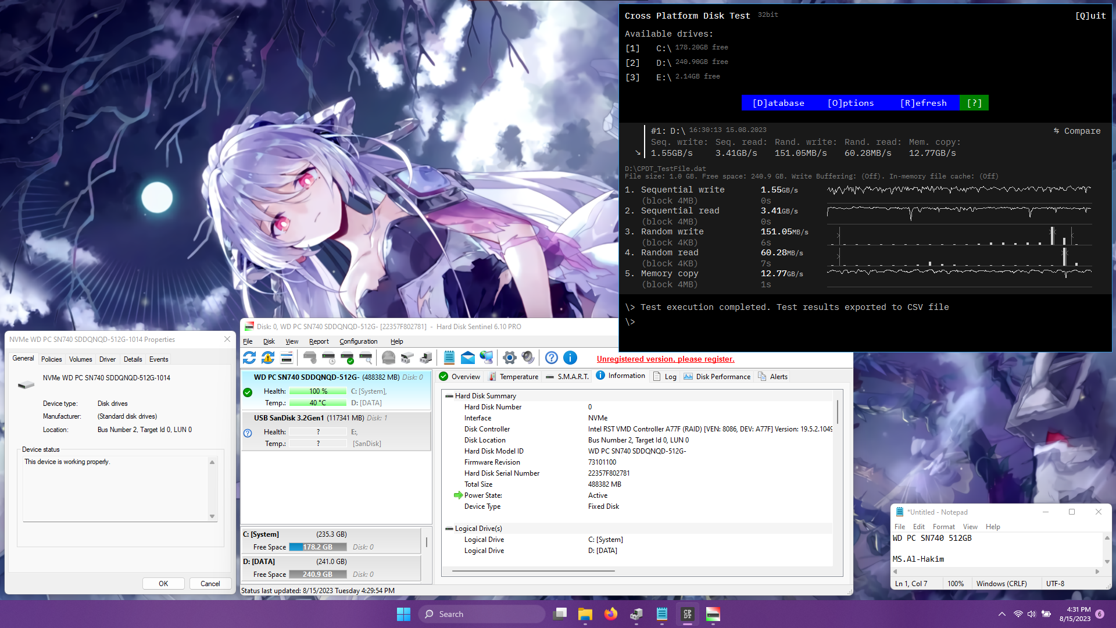Click [R]efresh in the disk test window
The height and width of the screenshot is (628, 1116).
923,103
